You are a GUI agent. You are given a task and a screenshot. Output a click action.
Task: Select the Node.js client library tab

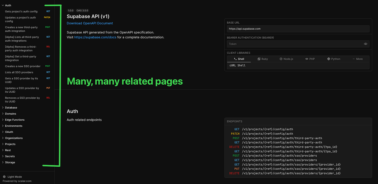pyautogui.click(x=286, y=59)
